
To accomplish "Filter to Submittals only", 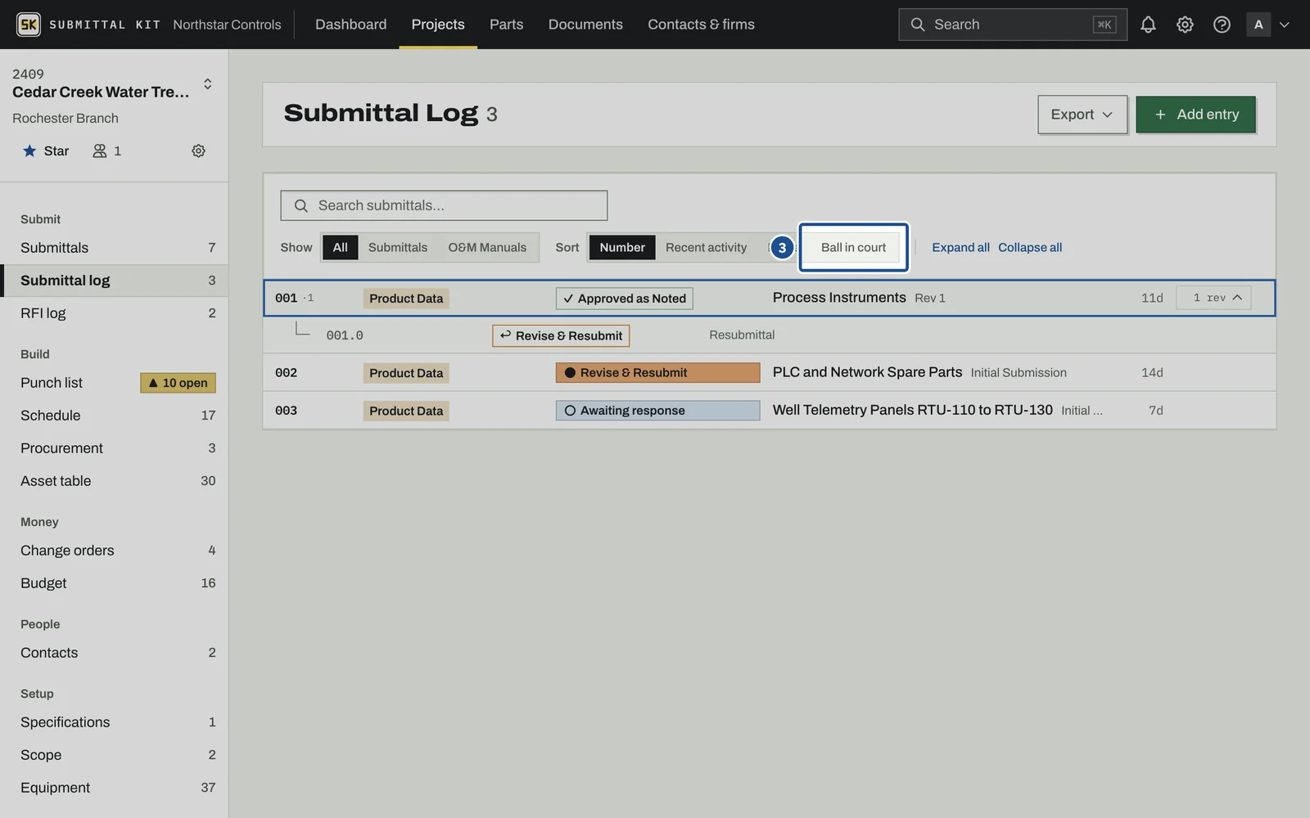I will (x=397, y=247).
